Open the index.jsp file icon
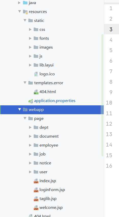The image size is (119, 217). (x=36, y=181)
